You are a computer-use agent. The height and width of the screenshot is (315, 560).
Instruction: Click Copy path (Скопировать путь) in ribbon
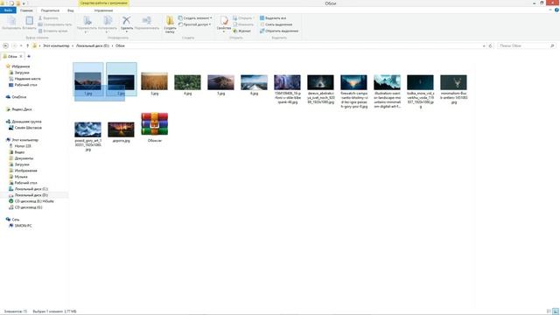pyautogui.click(x=54, y=24)
